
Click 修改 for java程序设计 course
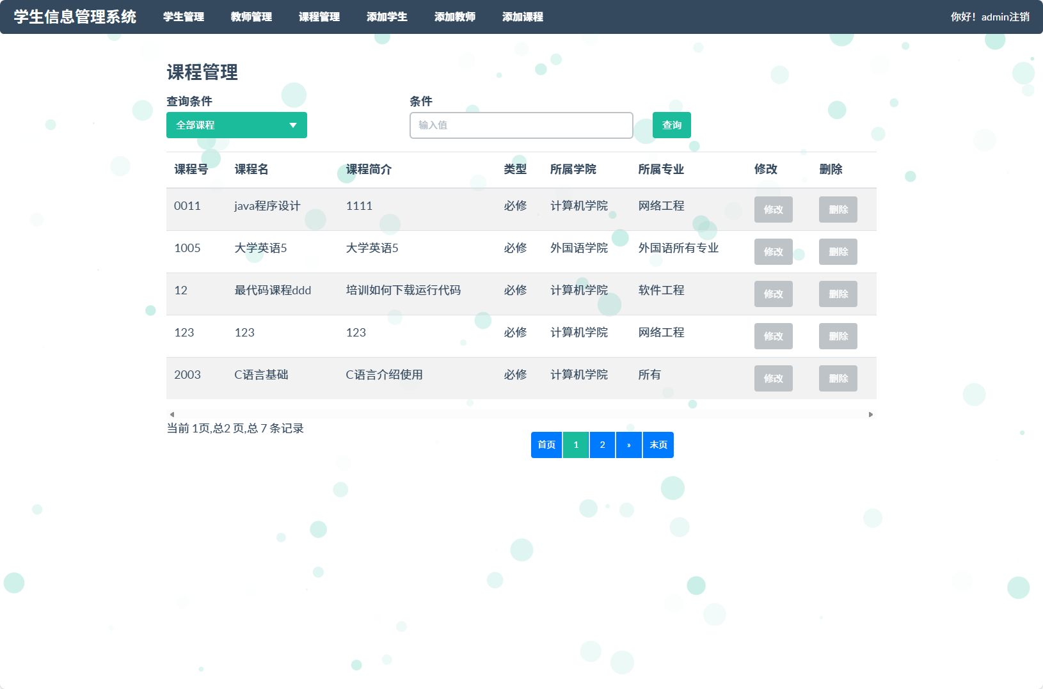pos(773,209)
